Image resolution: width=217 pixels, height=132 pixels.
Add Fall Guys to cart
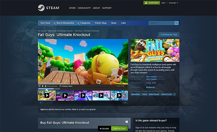coord(119,128)
